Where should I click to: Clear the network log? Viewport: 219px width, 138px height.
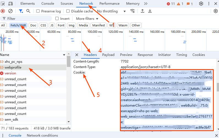[10, 11]
